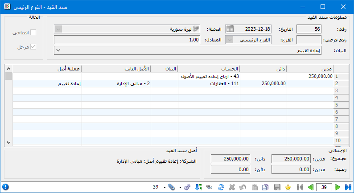354x193 pixels.
Task: Click the floppy disk save icon
Action: tap(277, 187)
